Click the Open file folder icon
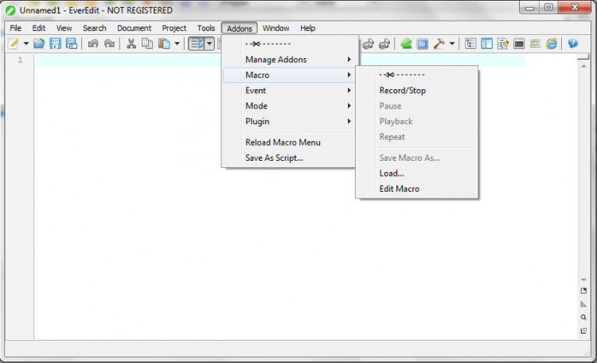Screen dimensions: 597x363 (39, 44)
